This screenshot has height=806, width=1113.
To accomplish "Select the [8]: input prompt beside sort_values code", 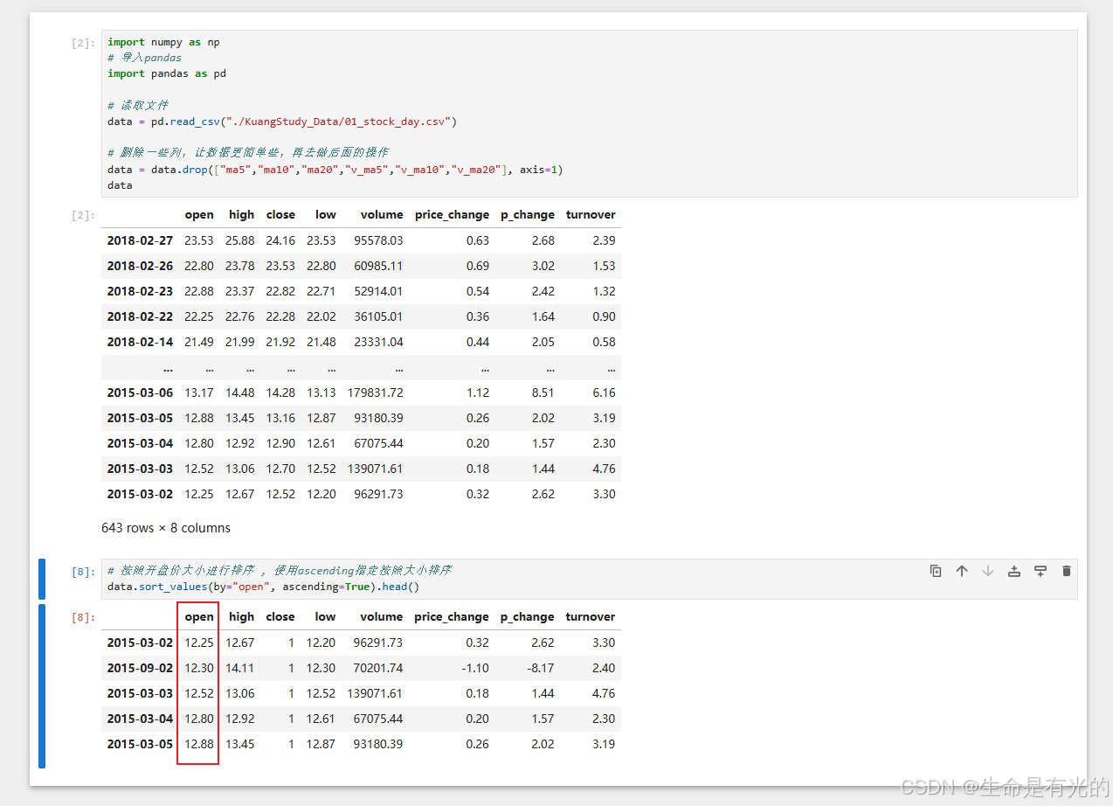I will pyautogui.click(x=83, y=571).
